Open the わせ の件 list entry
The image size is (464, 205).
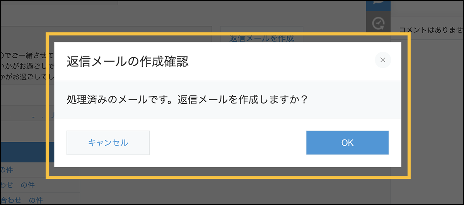(x=17, y=185)
